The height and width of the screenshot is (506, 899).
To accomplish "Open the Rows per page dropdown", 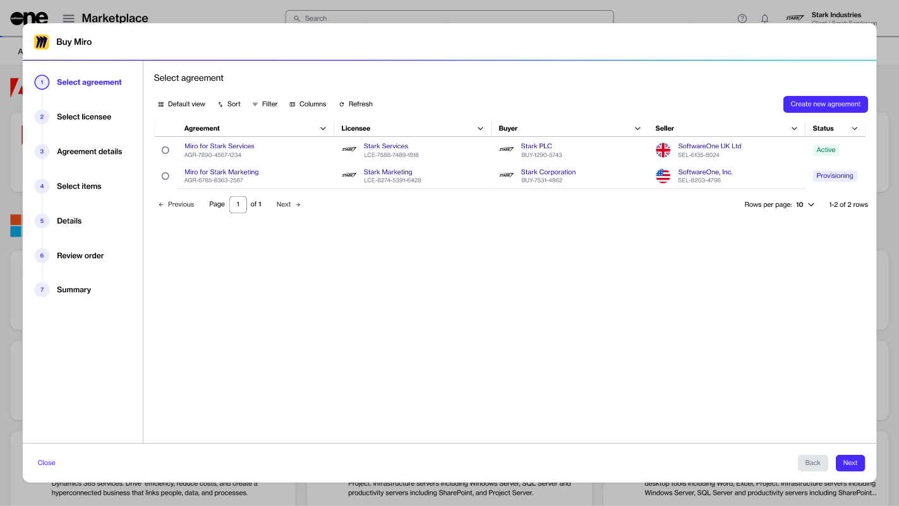I will point(805,204).
